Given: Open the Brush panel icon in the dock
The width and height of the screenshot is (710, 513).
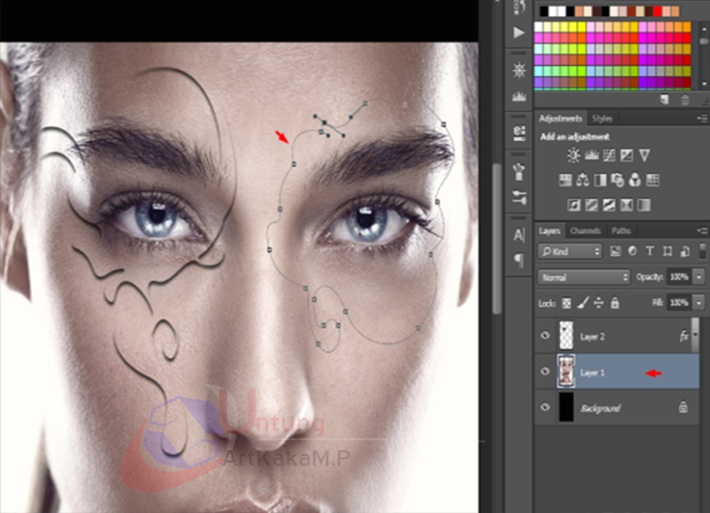Looking at the screenshot, I should point(519,171).
